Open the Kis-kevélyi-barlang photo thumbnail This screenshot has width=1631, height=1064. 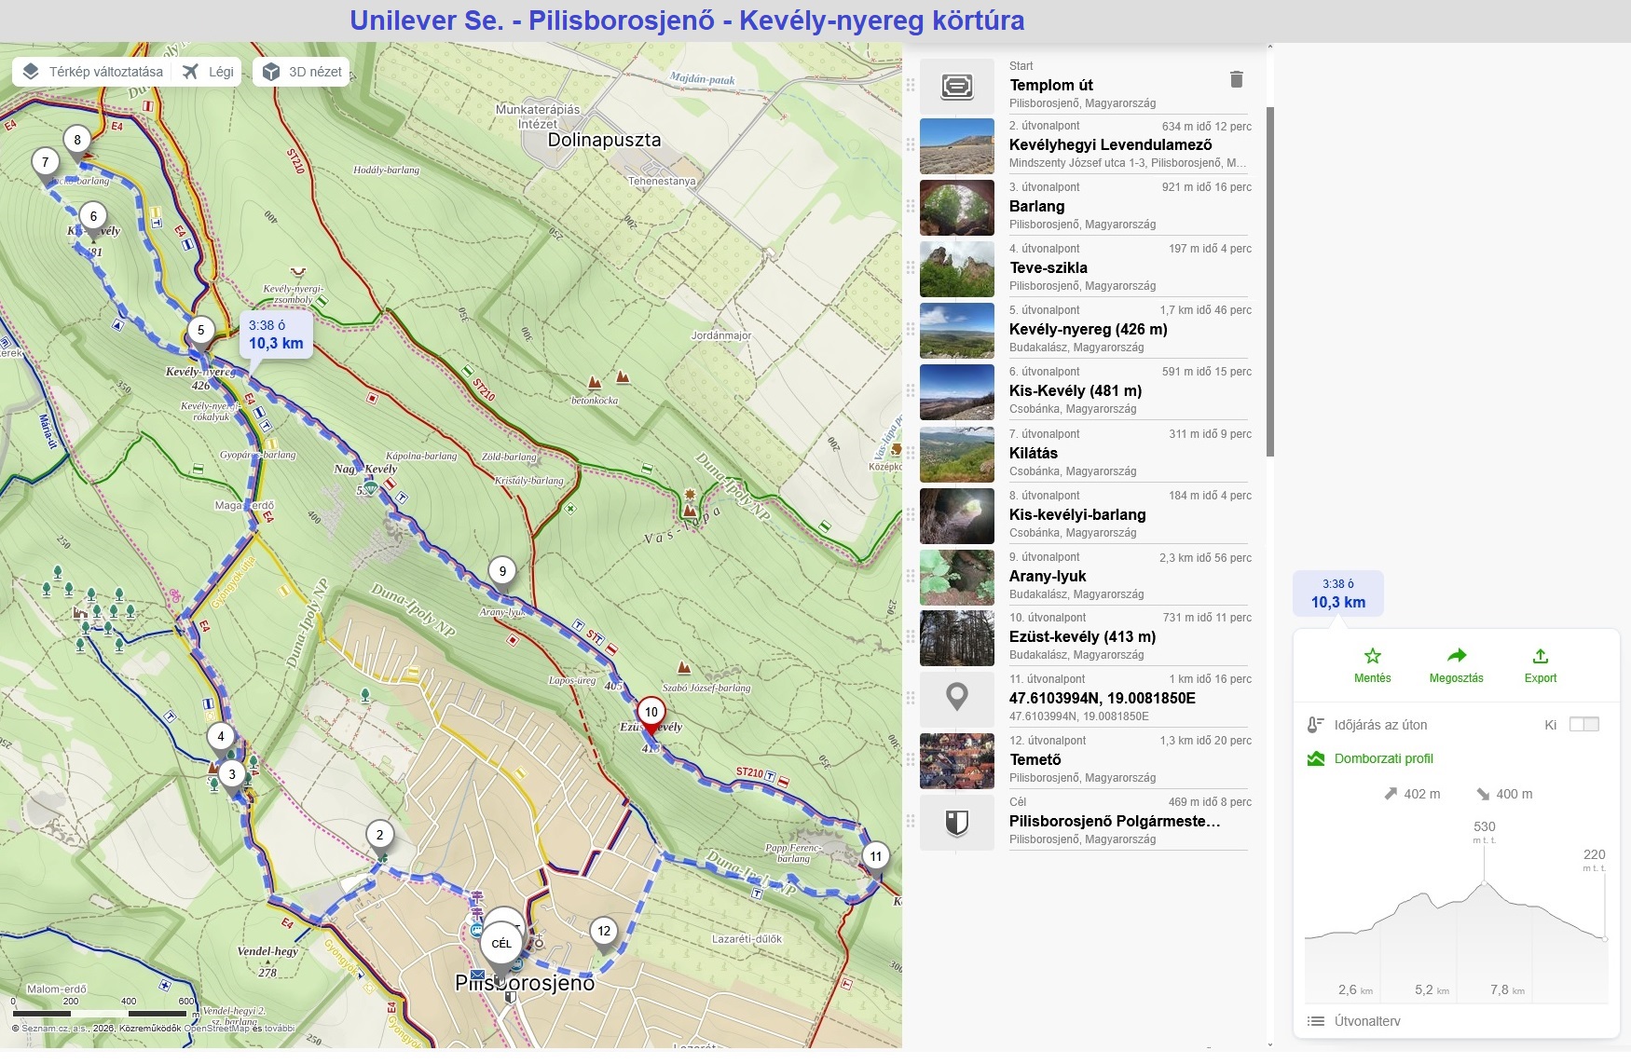pos(957,515)
